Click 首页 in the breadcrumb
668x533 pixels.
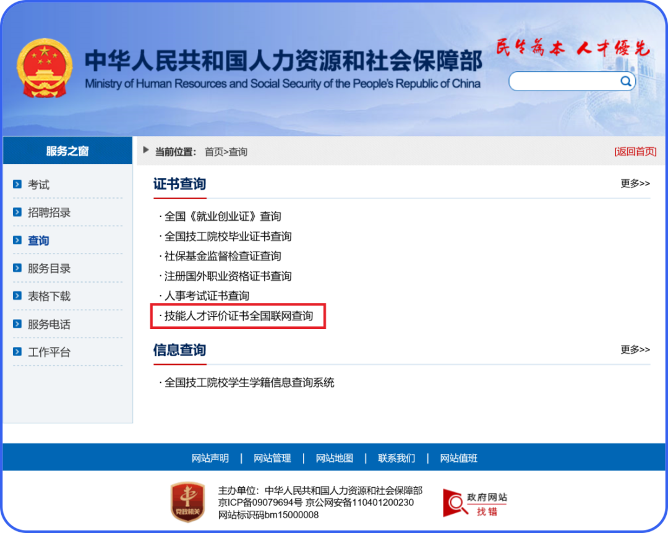tap(214, 151)
